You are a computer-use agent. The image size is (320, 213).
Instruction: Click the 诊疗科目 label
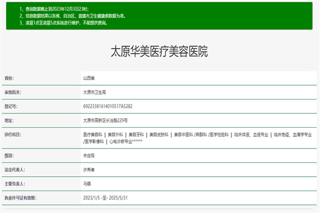click(x=13, y=135)
